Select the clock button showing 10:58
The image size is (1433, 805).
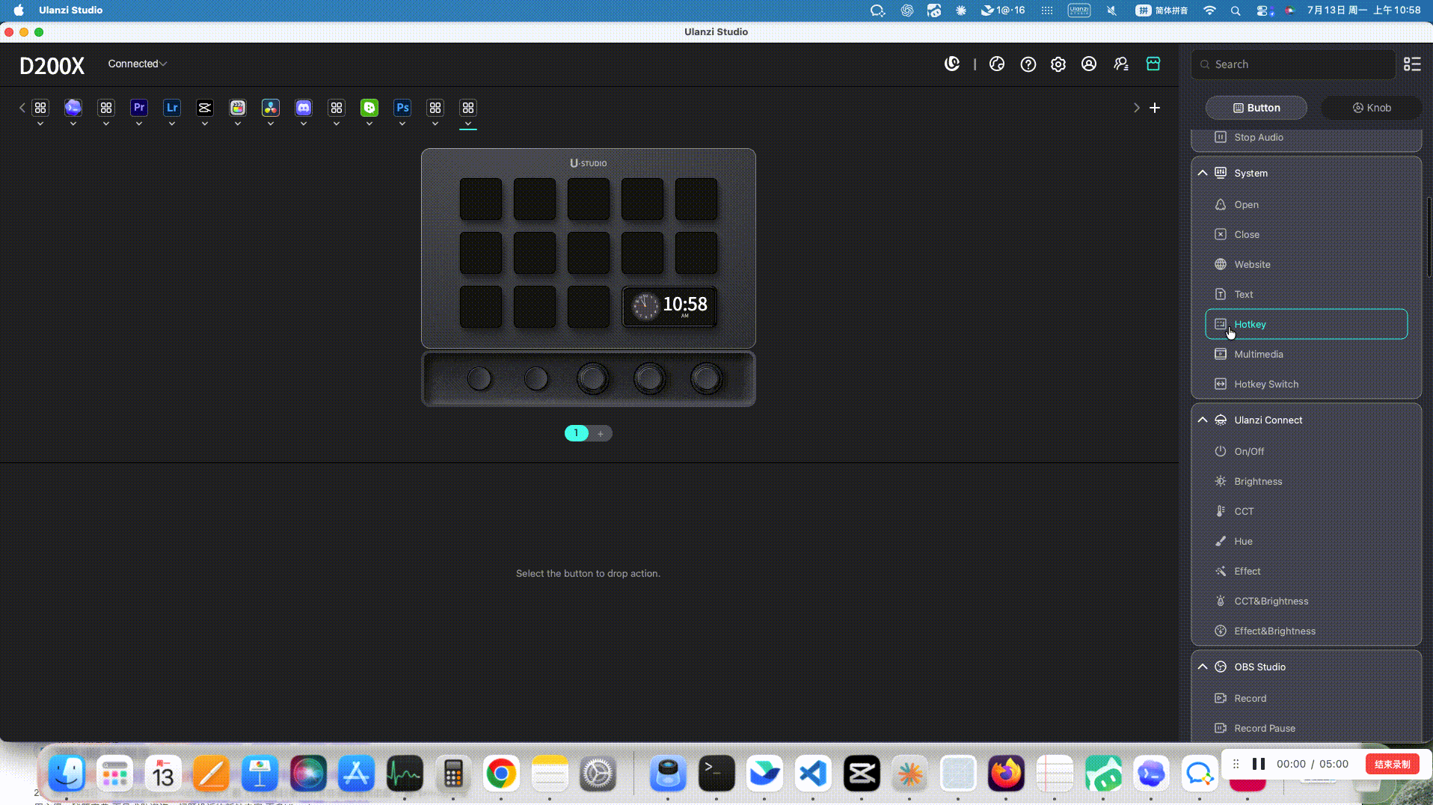tap(670, 306)
